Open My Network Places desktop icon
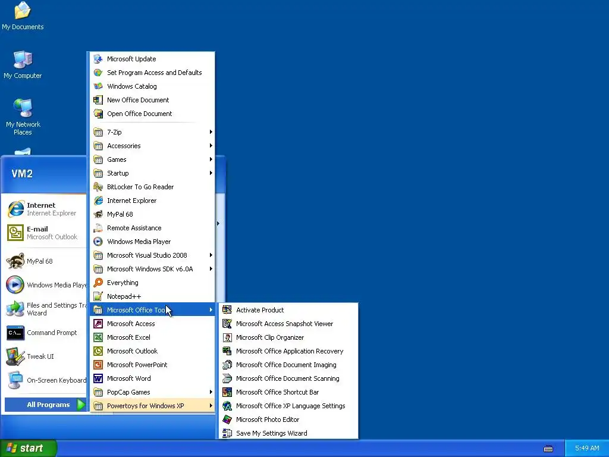The height and width of the screenshot is (457, 609). point(23,117)
